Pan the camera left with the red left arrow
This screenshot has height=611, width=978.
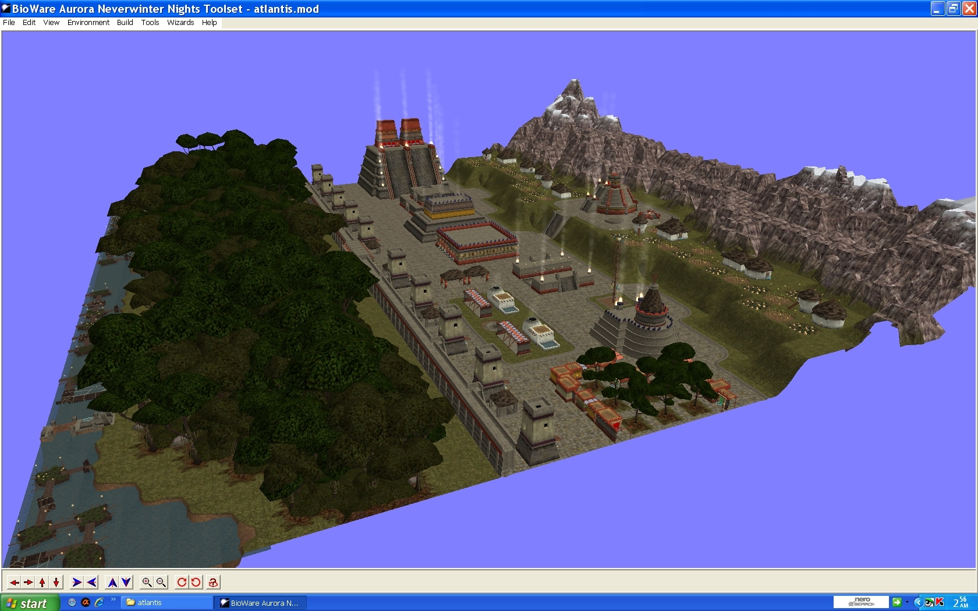(14, 582)
